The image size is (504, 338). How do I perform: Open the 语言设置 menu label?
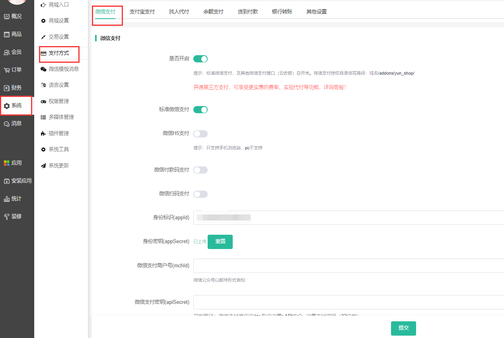[x=59, y=85]
